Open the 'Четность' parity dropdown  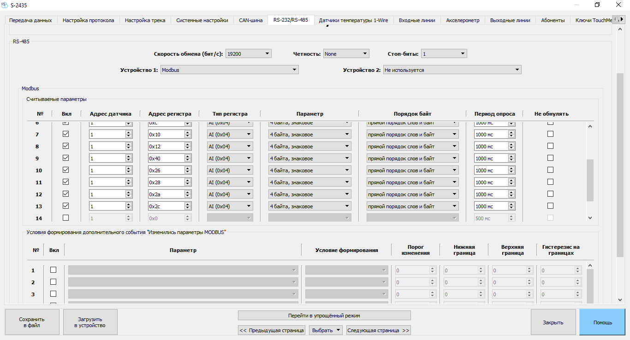[x=346, y=54]
